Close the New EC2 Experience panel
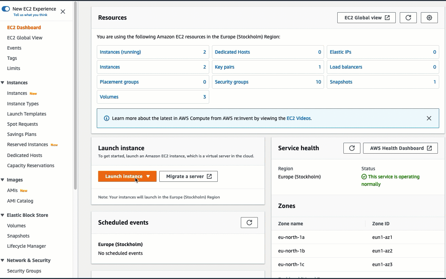446x279 pixels. click(x=63, y=11)
